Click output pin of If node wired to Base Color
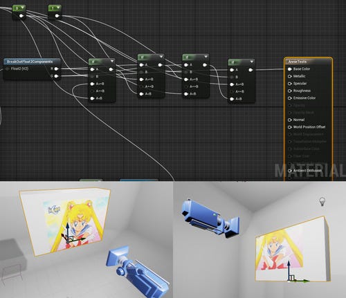Screen dimensions: 346x298 [251, 70]
